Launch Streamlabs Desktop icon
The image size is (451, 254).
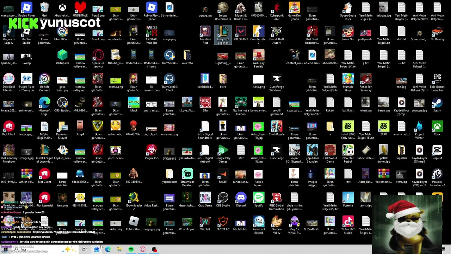[x=187, y=178]
